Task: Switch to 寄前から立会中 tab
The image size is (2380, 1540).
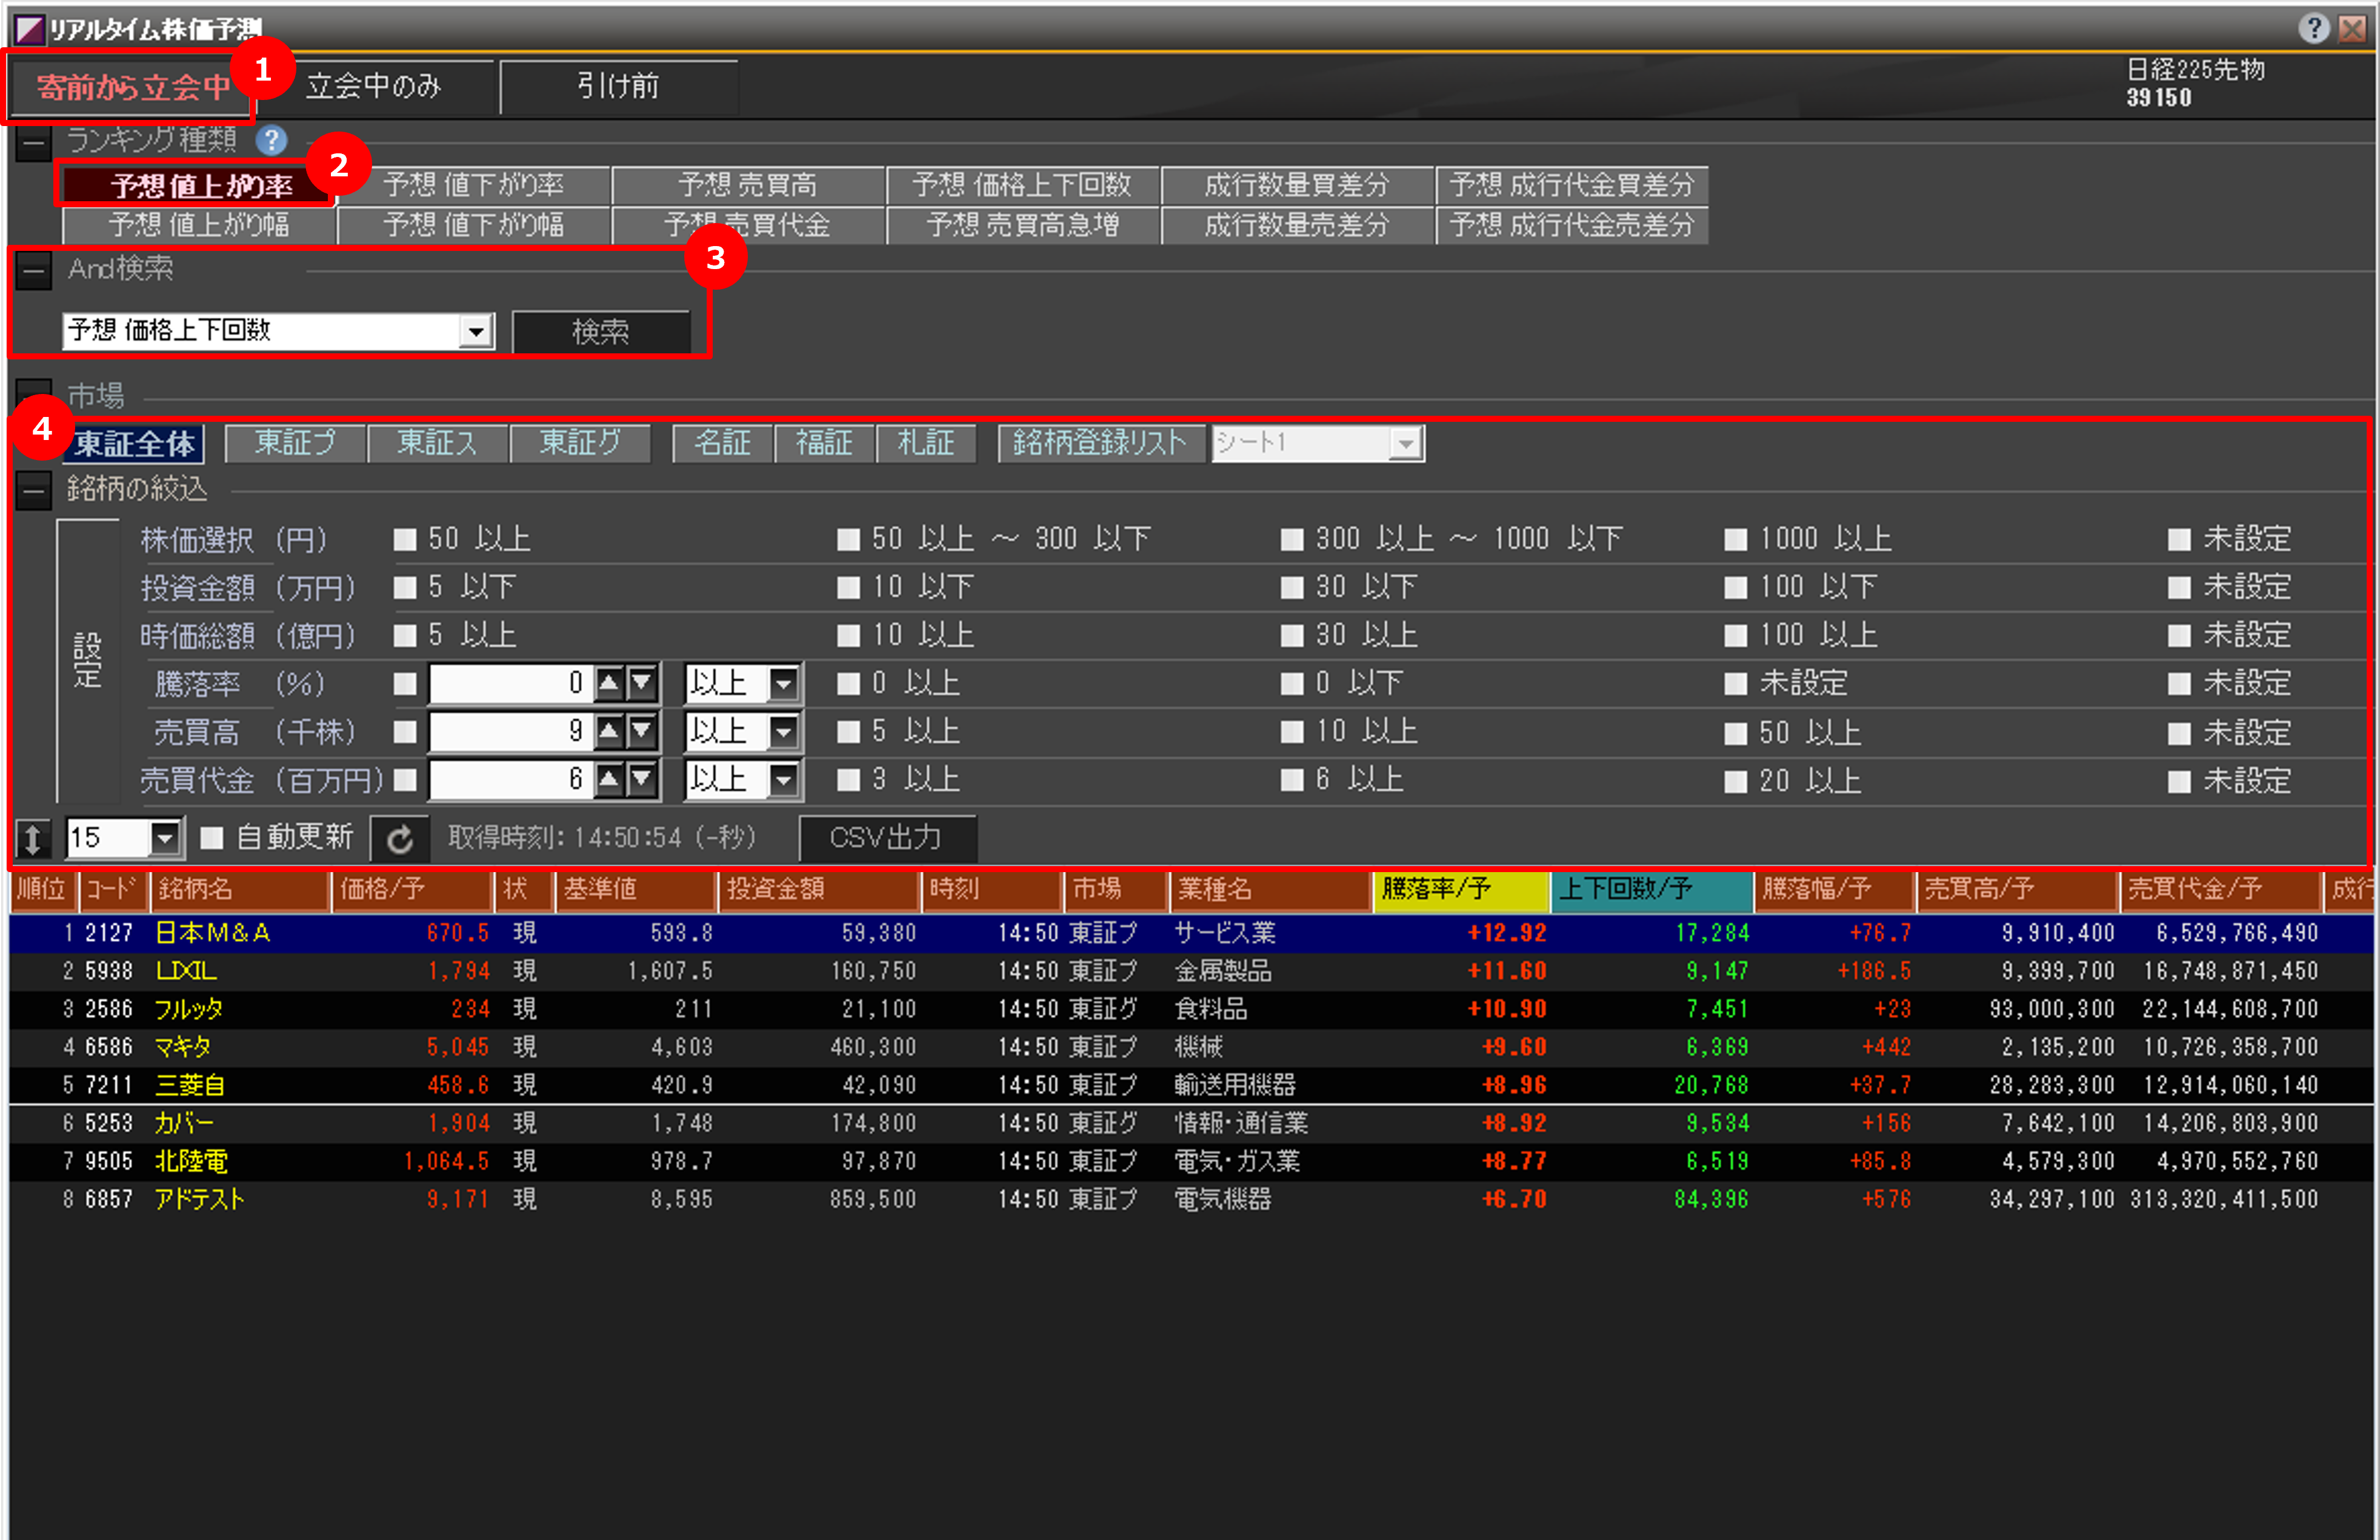Action: point(133,88)
